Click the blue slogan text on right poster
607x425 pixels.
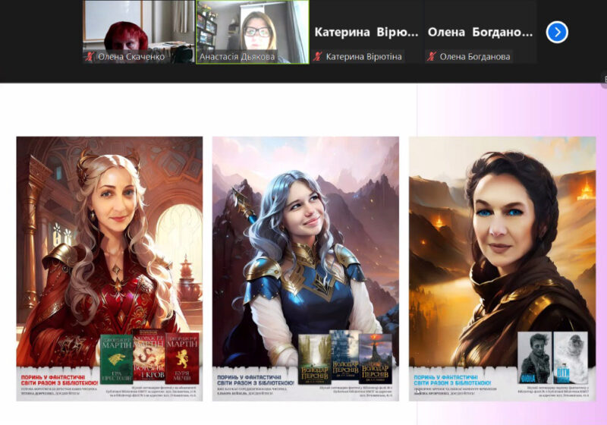pyautogui.click(x=451, y=379)
